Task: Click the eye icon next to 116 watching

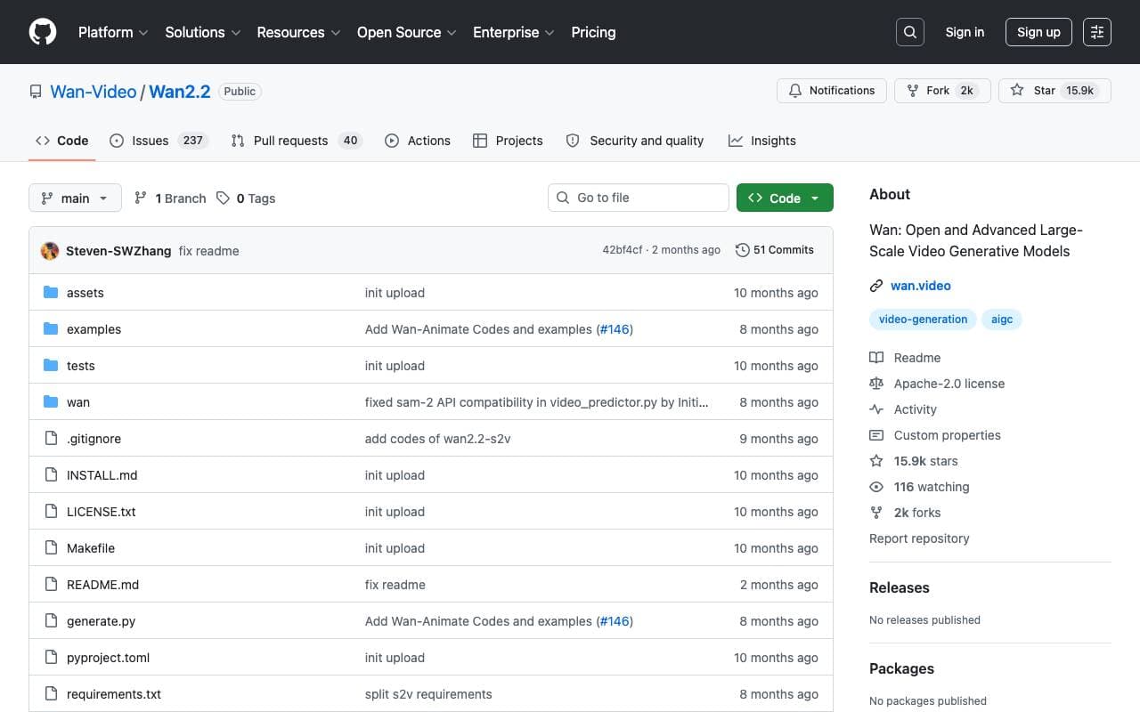Action: click(876, 487)
